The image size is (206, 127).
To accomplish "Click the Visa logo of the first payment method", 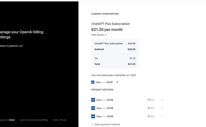I will click(93, 100).
